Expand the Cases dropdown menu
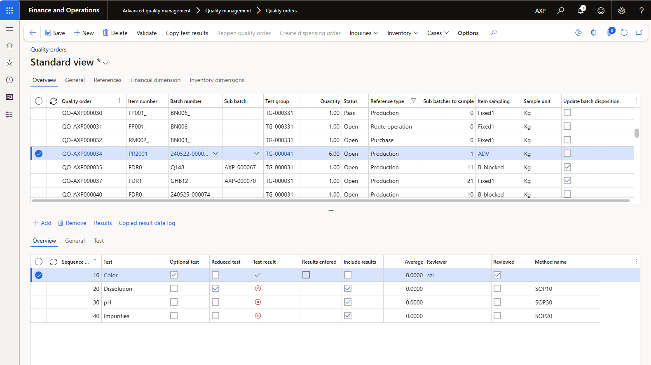 coord(438,33)
